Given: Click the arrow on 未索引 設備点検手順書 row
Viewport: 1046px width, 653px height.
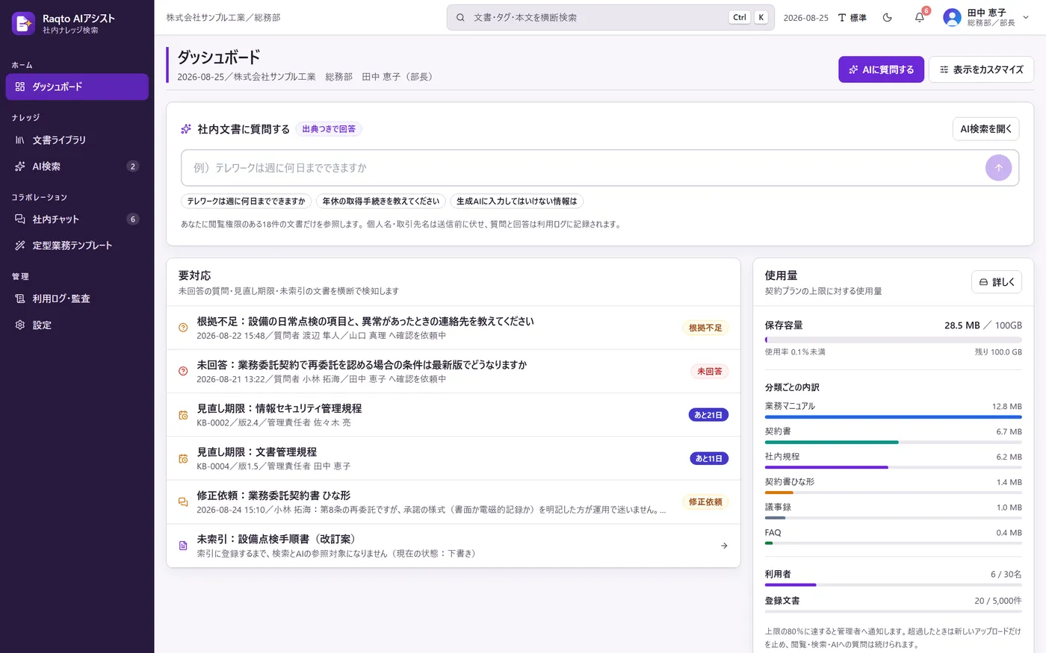Looking at the screenshot, I should click(724, 546).
